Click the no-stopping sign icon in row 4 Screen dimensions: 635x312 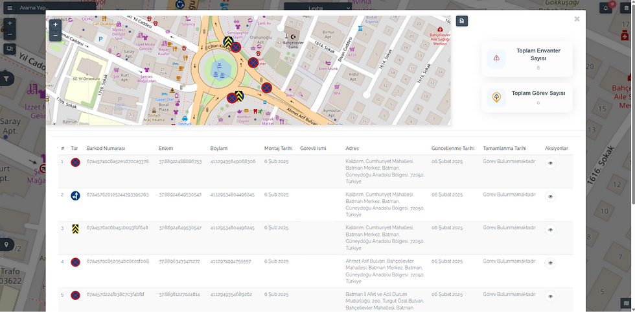(x=75, y=262)
